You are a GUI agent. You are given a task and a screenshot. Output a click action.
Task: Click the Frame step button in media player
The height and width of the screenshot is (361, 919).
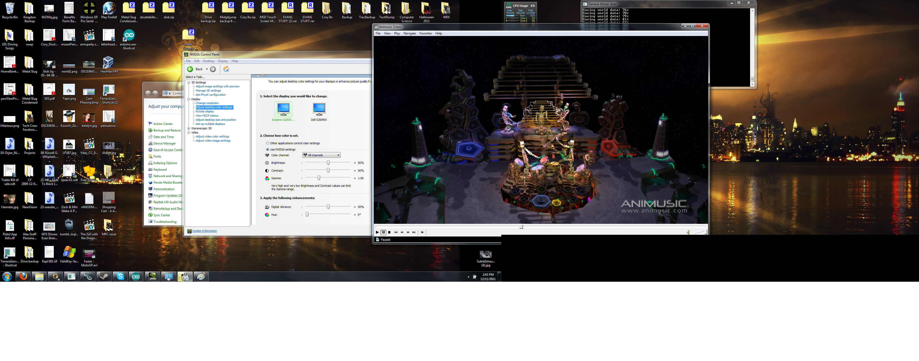pos(422,232)
